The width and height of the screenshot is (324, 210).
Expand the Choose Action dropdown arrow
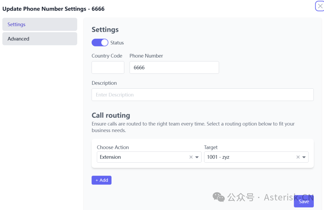tap(197, 157)
